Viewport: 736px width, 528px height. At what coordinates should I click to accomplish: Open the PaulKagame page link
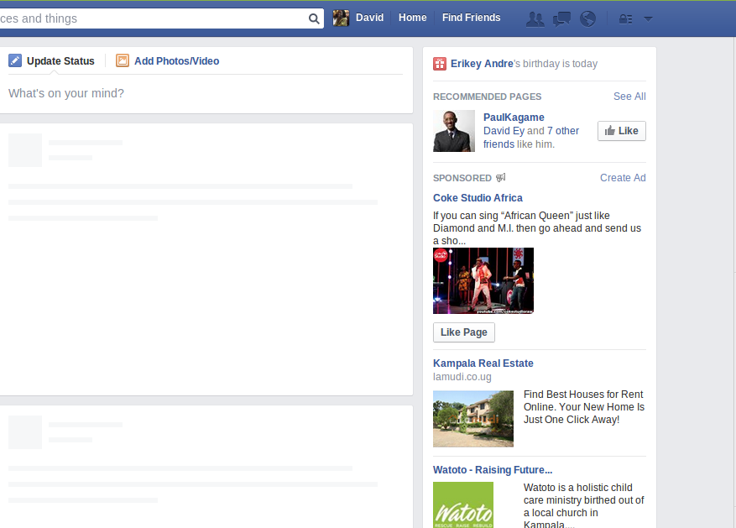pyautogui.click(x=514, y=118)
